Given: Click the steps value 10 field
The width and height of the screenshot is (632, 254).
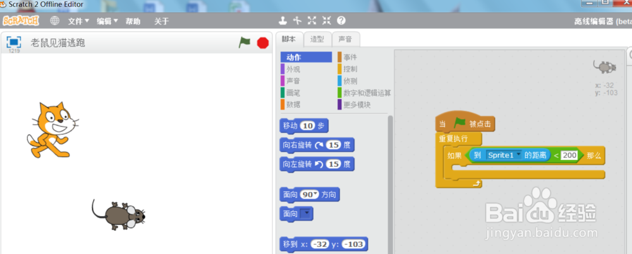Looking at the screenshot, I should (x=308, y=126).
